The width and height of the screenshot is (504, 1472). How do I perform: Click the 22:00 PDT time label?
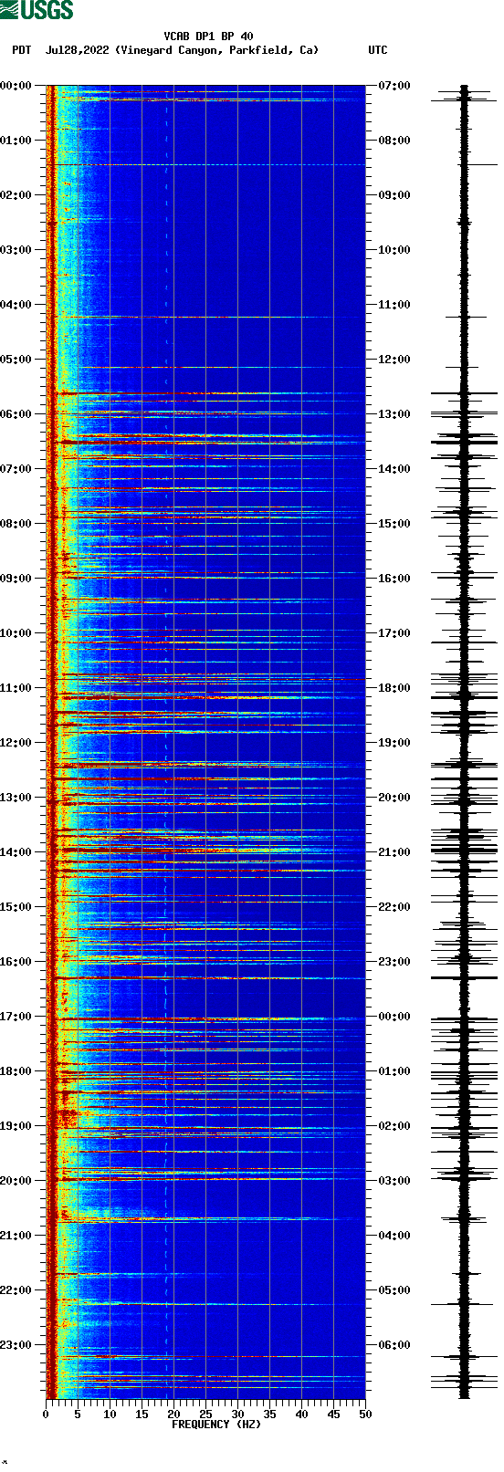click(16, 1290)
